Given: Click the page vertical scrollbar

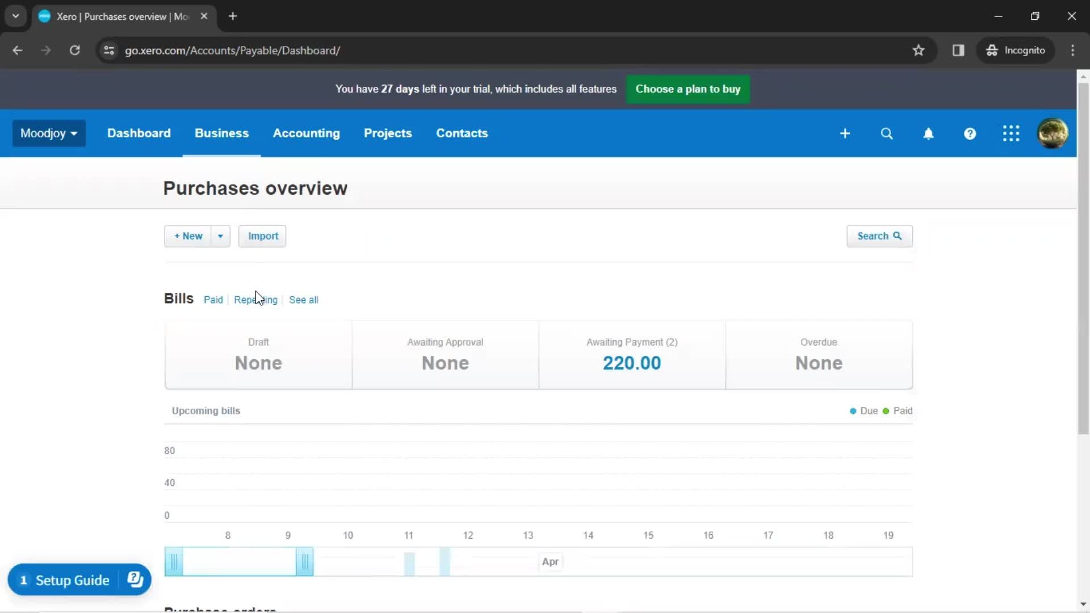Looking at the screenshot, I should click(1083, 258).
